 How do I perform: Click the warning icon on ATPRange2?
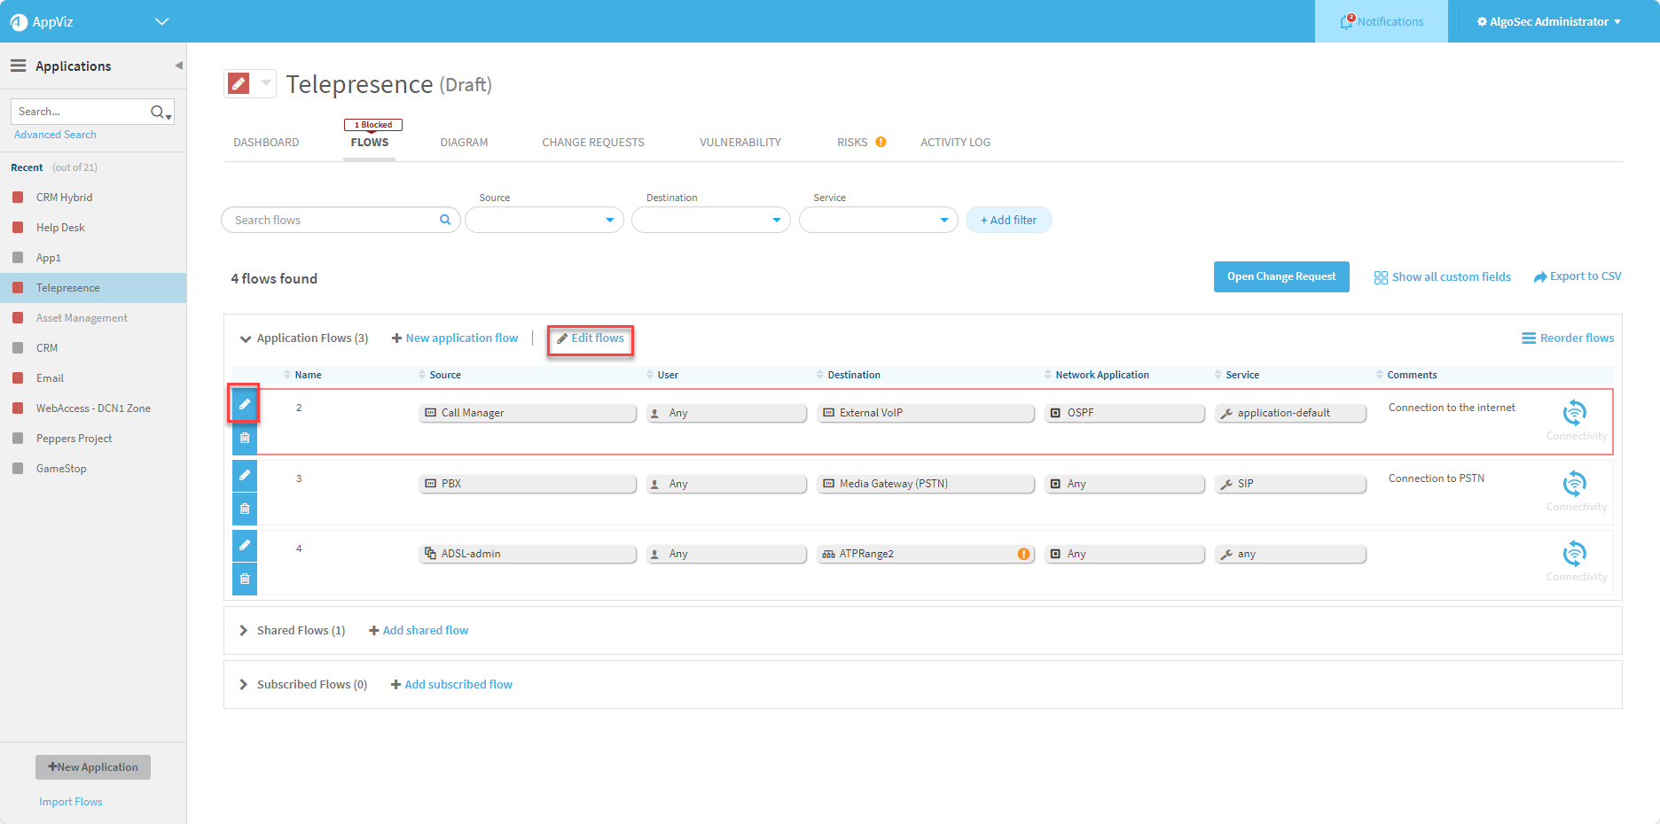click(1023, 554)
